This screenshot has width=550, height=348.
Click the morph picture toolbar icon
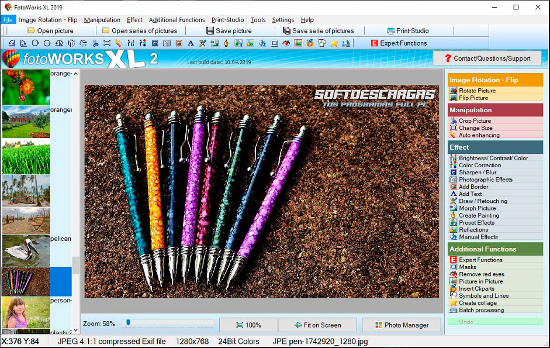point(215,43)
